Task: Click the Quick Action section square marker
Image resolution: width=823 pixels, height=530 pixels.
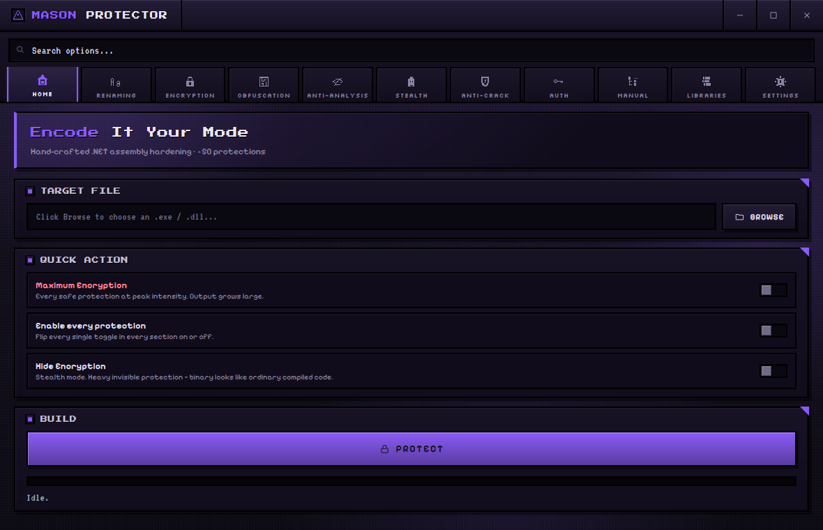Action: (x=30, y=260)
